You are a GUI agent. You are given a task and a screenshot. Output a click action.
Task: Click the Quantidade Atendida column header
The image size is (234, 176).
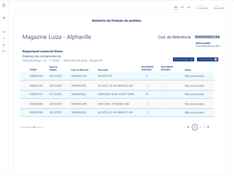click(x=167, y=68)
